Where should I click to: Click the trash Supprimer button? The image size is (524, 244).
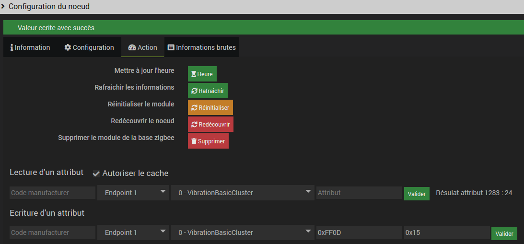click(x=208, y=141)
